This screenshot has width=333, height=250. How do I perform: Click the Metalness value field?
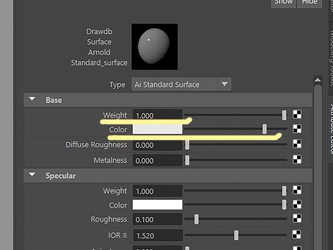[157, 160]
